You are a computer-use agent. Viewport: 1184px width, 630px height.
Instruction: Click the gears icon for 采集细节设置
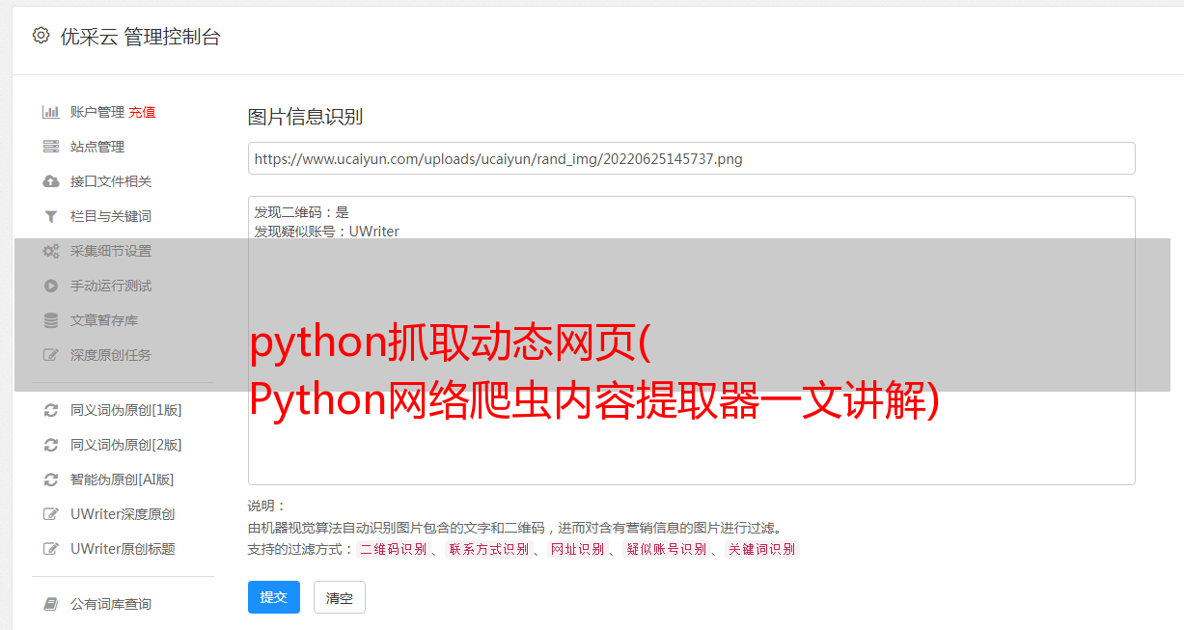(51, 251)
